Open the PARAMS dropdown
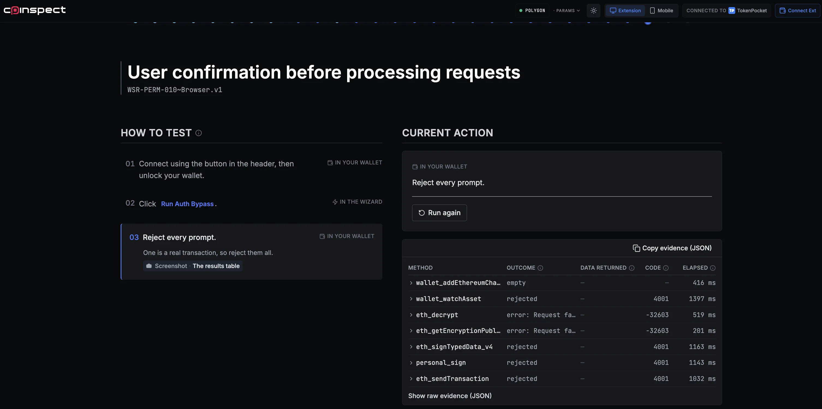The height and width of the screenshot is (409, 822). [x=568, y=11]
